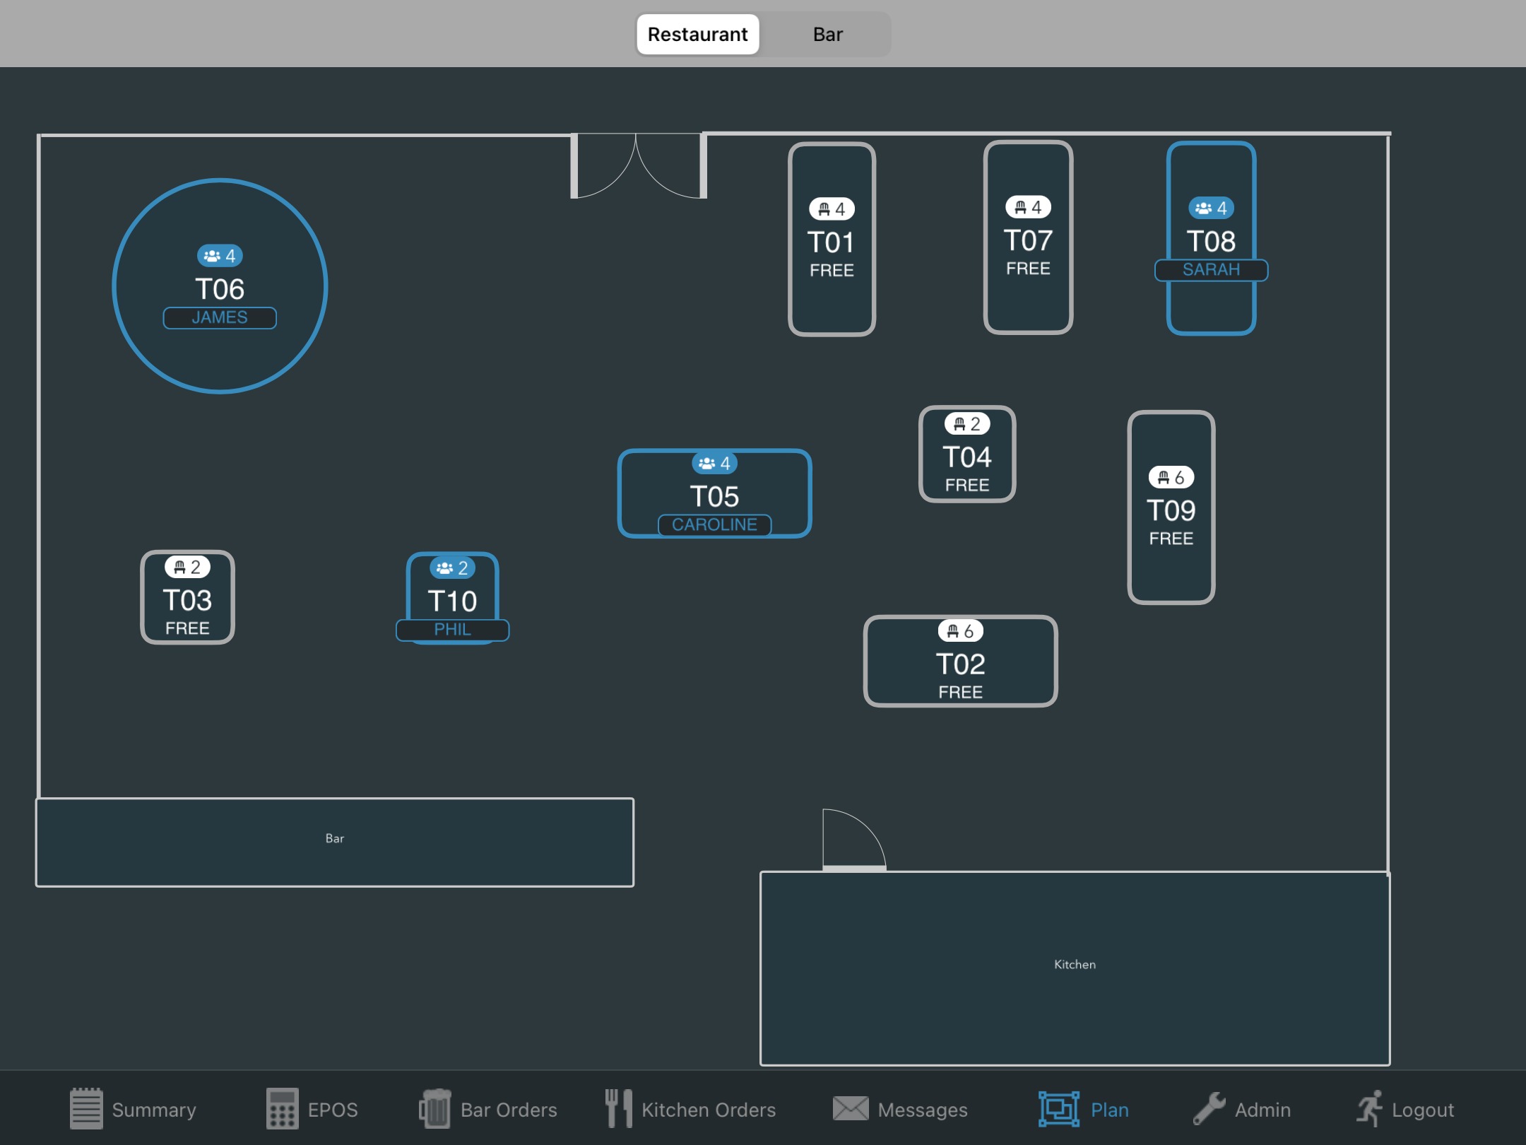Open Admin wrench icon
This screenshot has height=1145, width=1526.
[x=1209, y=1108]
